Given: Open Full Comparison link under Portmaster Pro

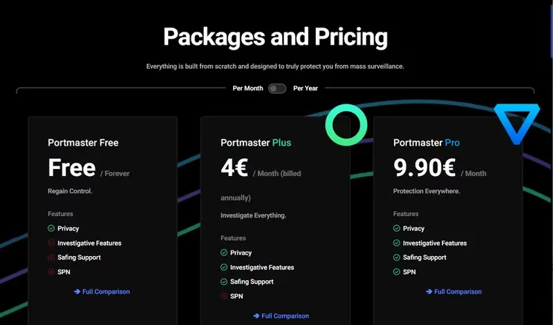Looking at the screenshot, I should tap(454, 292).
